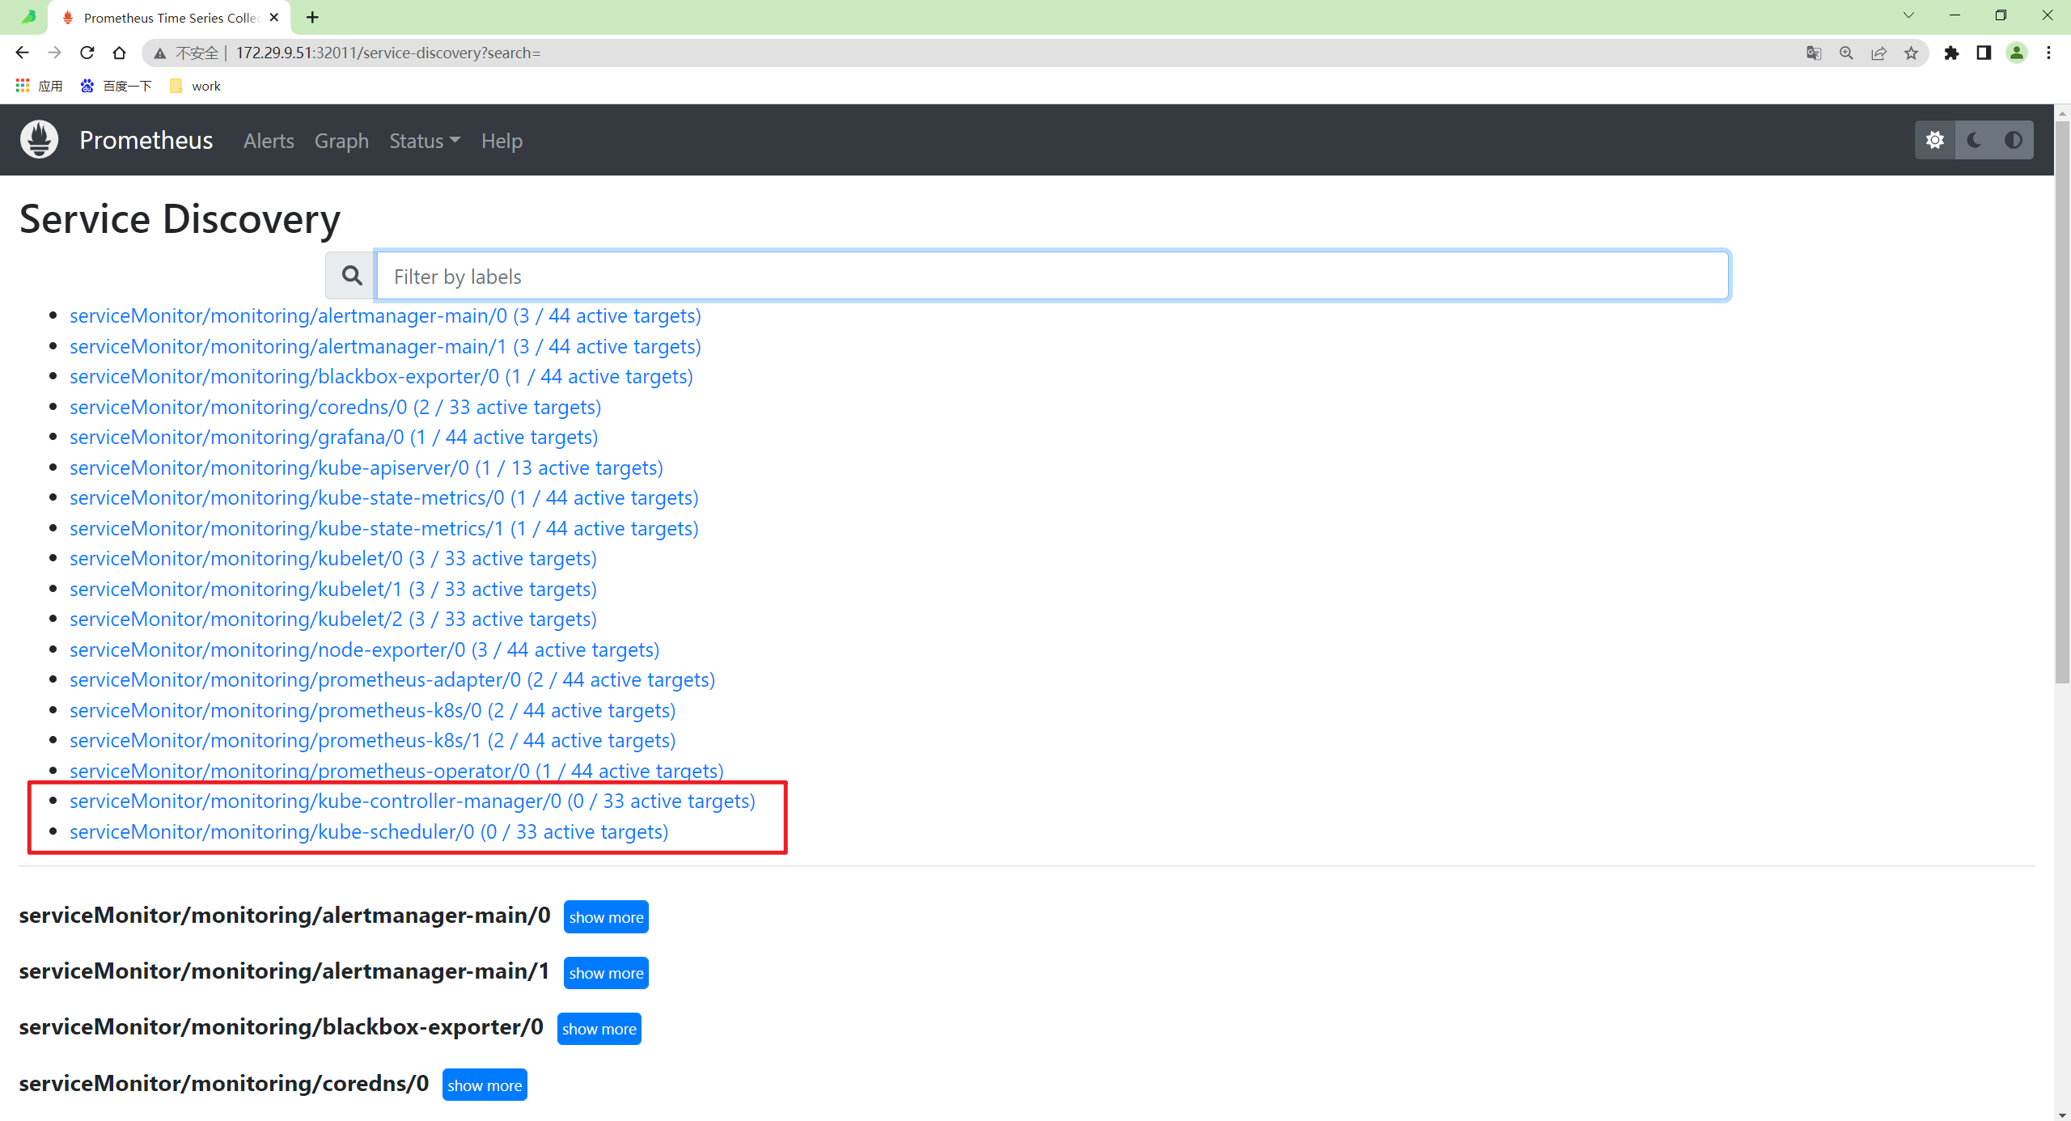
Task: Open the Graph page
Action: click(341, 141)
